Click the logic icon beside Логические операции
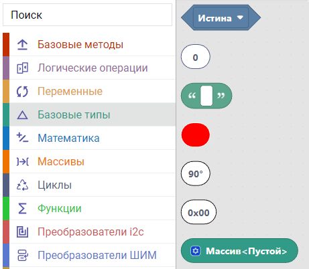This screenshot has width=309, height=269. tap(22, 68)
